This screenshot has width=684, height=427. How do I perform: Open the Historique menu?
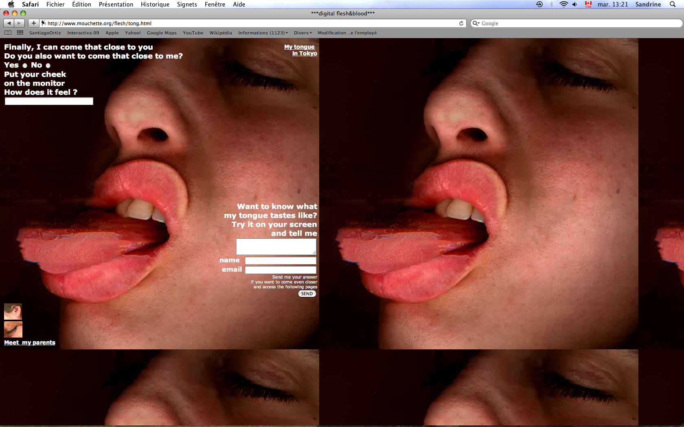[x=155, y=4]
